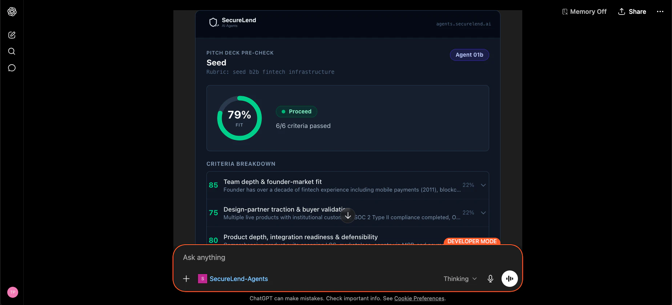Click the microphone dictation icon
Viewport: 672px width, 305px height.
(490, 279)
